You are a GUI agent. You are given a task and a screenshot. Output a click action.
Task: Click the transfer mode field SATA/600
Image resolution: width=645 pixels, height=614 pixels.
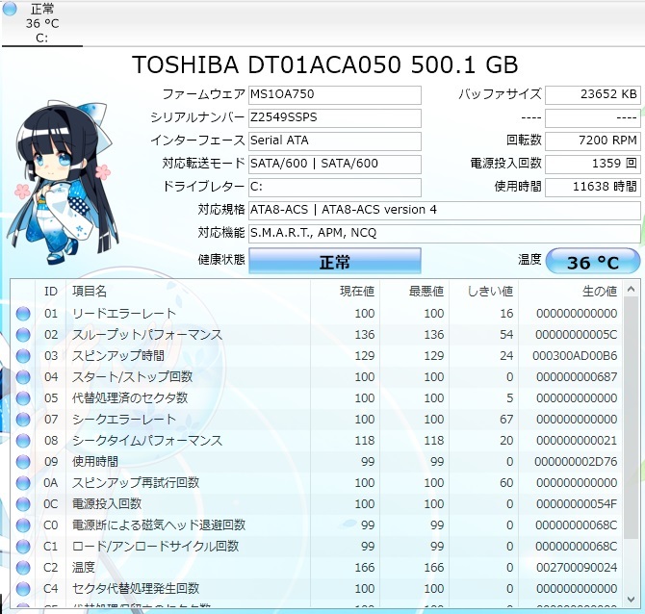click(335, 164)
